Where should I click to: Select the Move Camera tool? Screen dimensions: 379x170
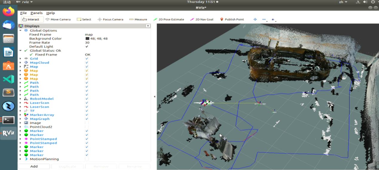(x=58, y=19)
